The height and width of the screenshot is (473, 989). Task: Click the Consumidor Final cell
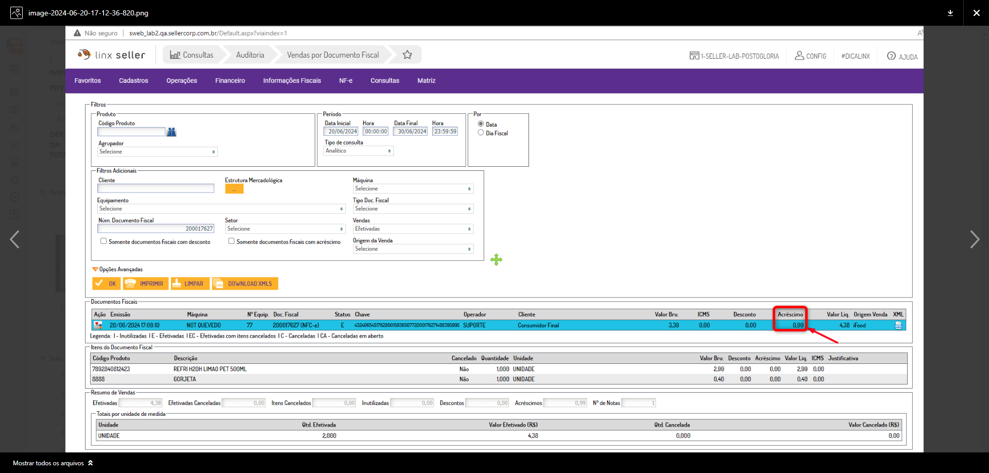pyautogui.click(x=538, y=325)
